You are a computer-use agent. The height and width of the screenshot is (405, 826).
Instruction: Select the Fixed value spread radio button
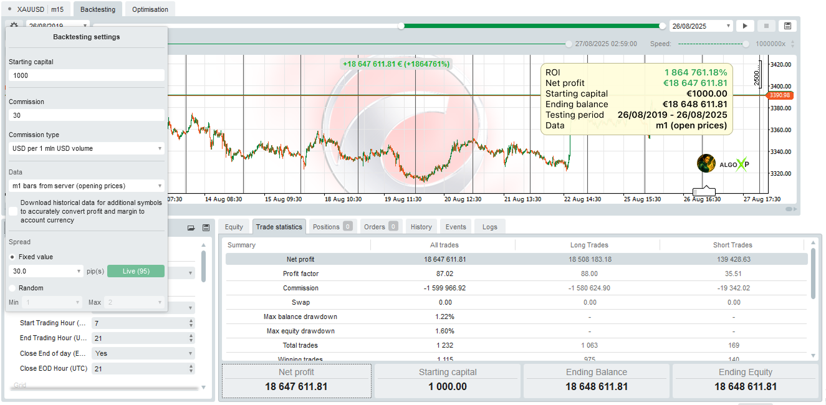12,257
